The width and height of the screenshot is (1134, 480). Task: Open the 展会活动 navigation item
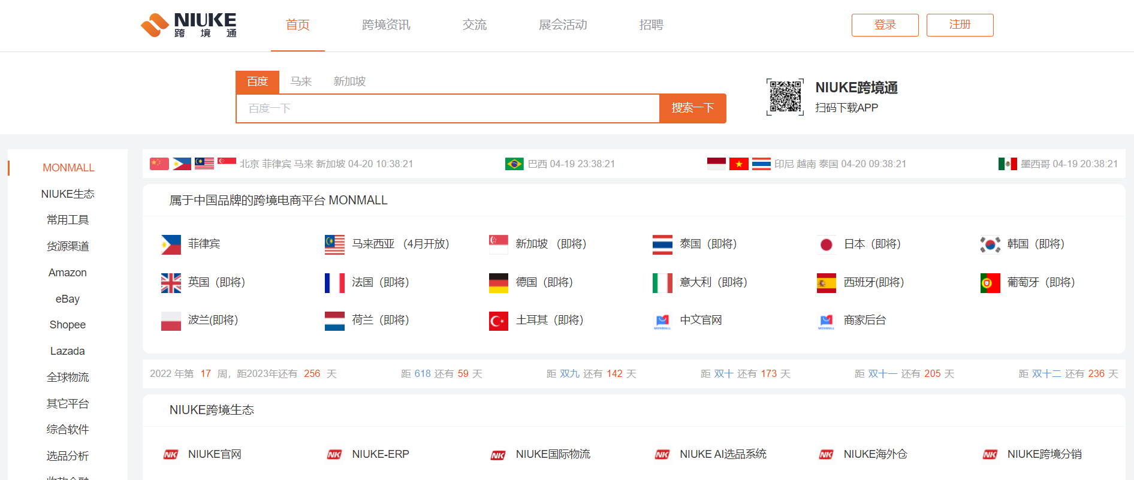coord(563,25)
